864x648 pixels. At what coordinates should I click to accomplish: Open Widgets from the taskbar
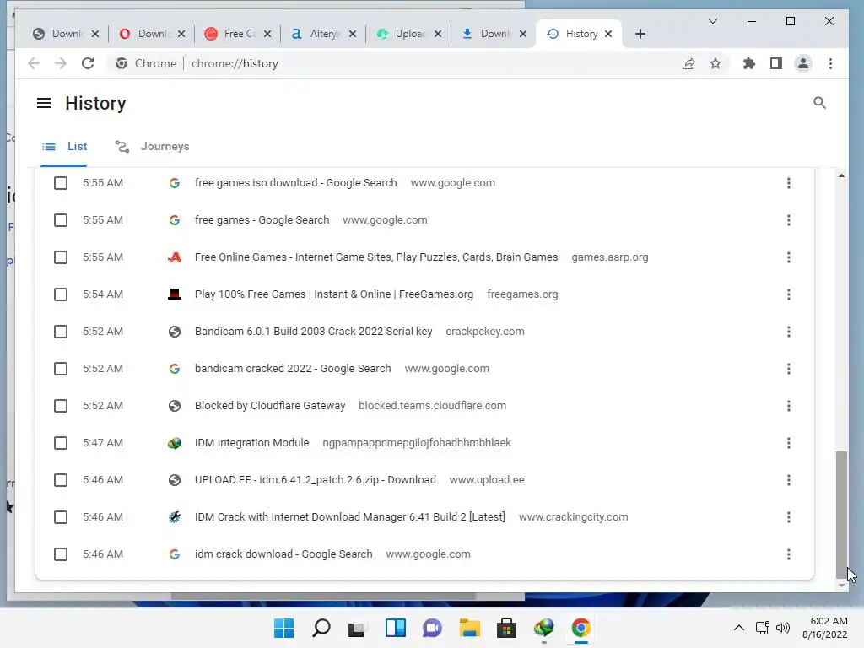[x=396, y=628]
